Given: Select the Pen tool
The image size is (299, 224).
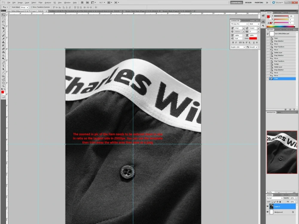Looking at the screenshot, I should [x=3, y=62].
